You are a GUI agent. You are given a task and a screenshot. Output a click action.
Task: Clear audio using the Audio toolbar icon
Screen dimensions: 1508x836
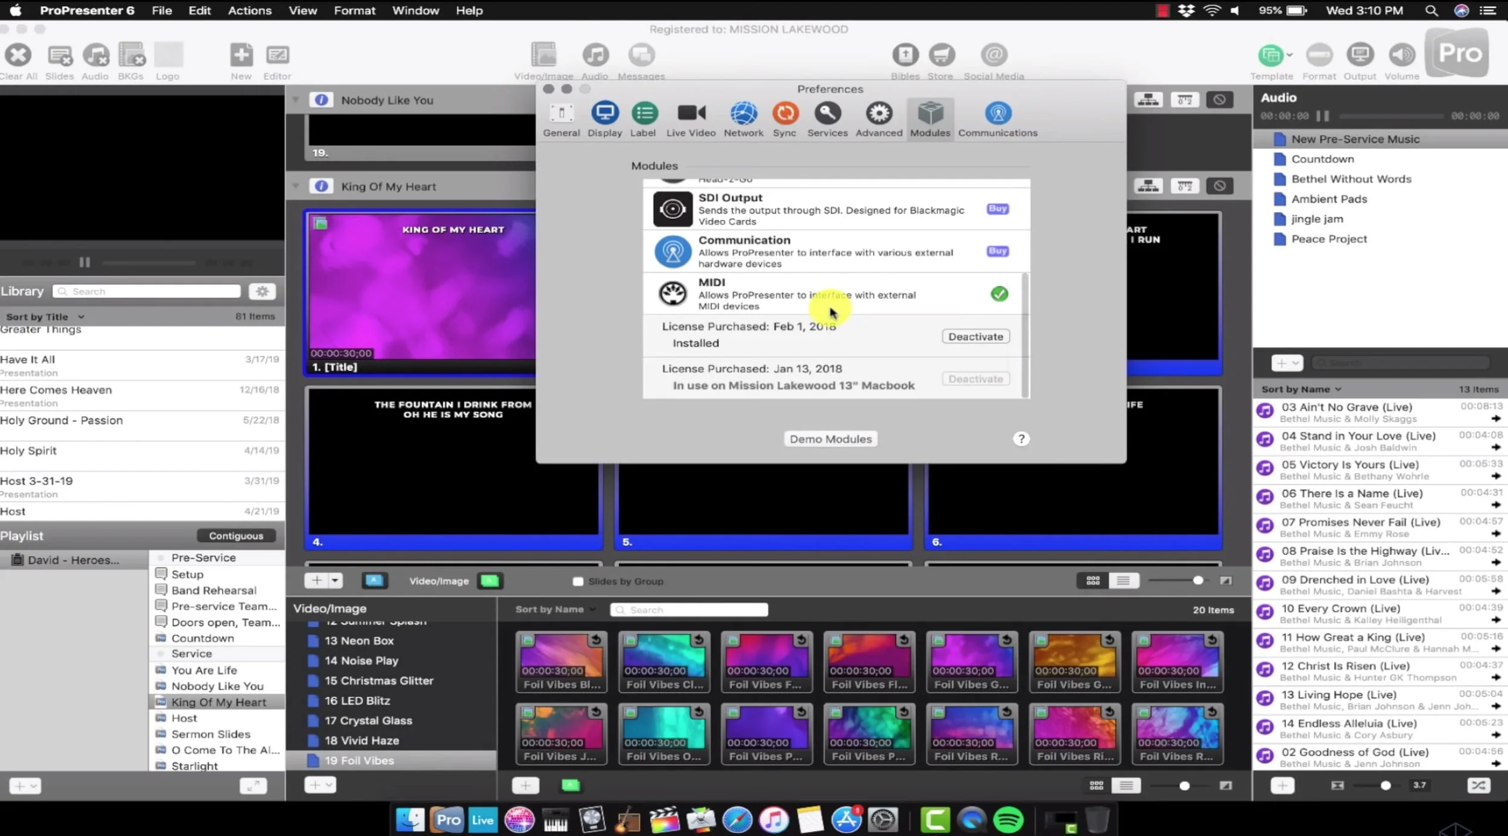[x=95, y=55]
